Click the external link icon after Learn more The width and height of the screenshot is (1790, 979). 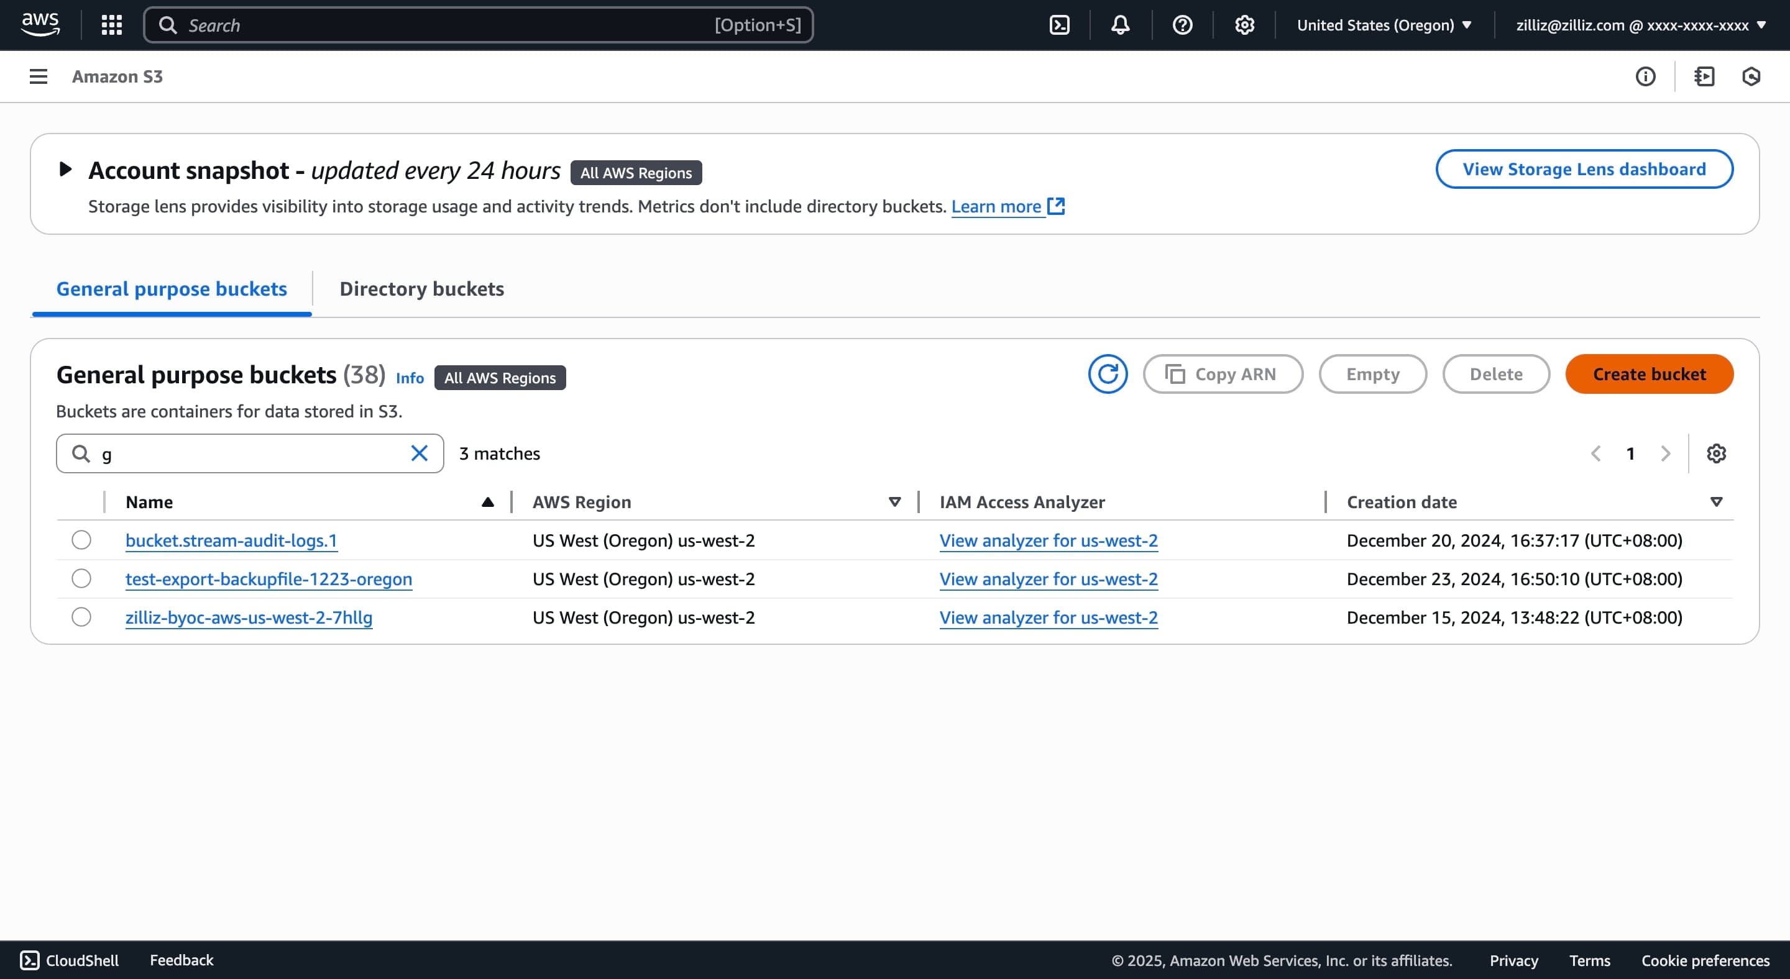(1056, 206)
